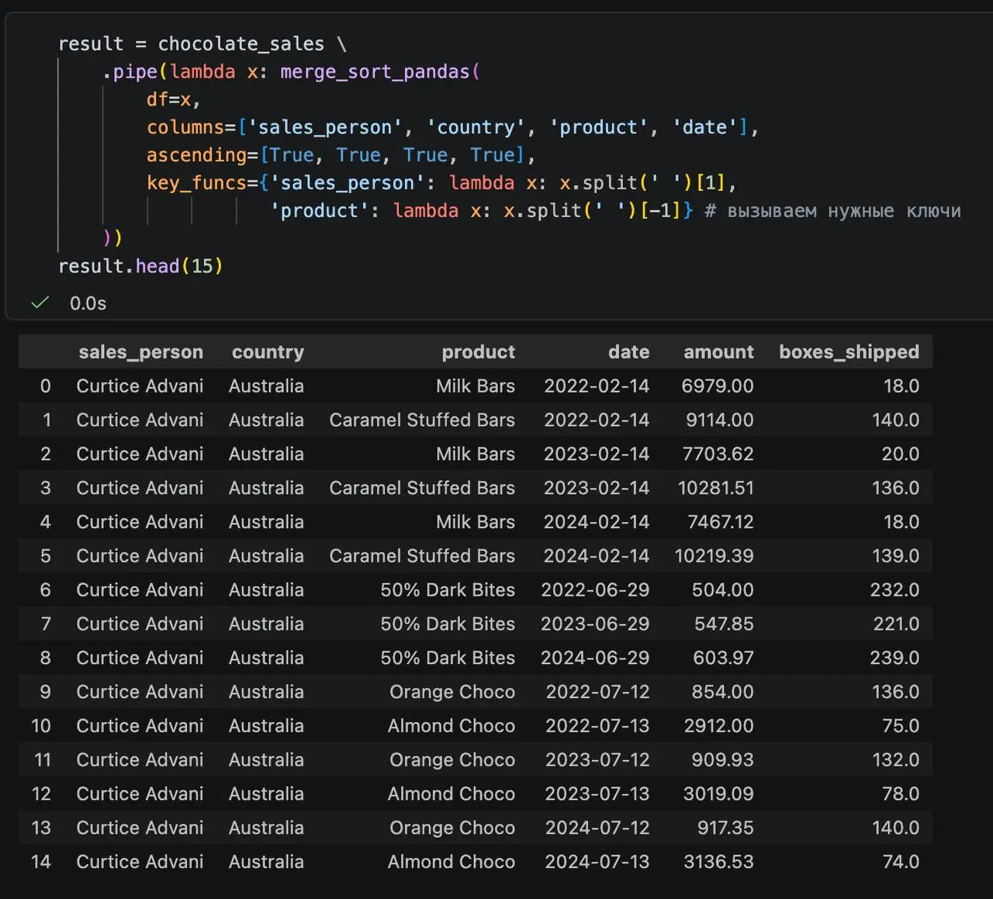Click amount cell 9114.00
Screen dimensions: 993x899
tap(719, 420)
